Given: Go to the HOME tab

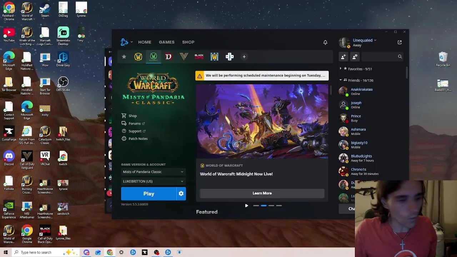Looking at the screenshot, I should point(145,42).
